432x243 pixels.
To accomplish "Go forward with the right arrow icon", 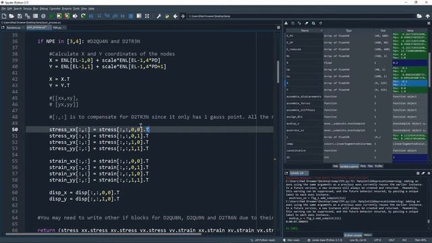I will pos(183,16).
